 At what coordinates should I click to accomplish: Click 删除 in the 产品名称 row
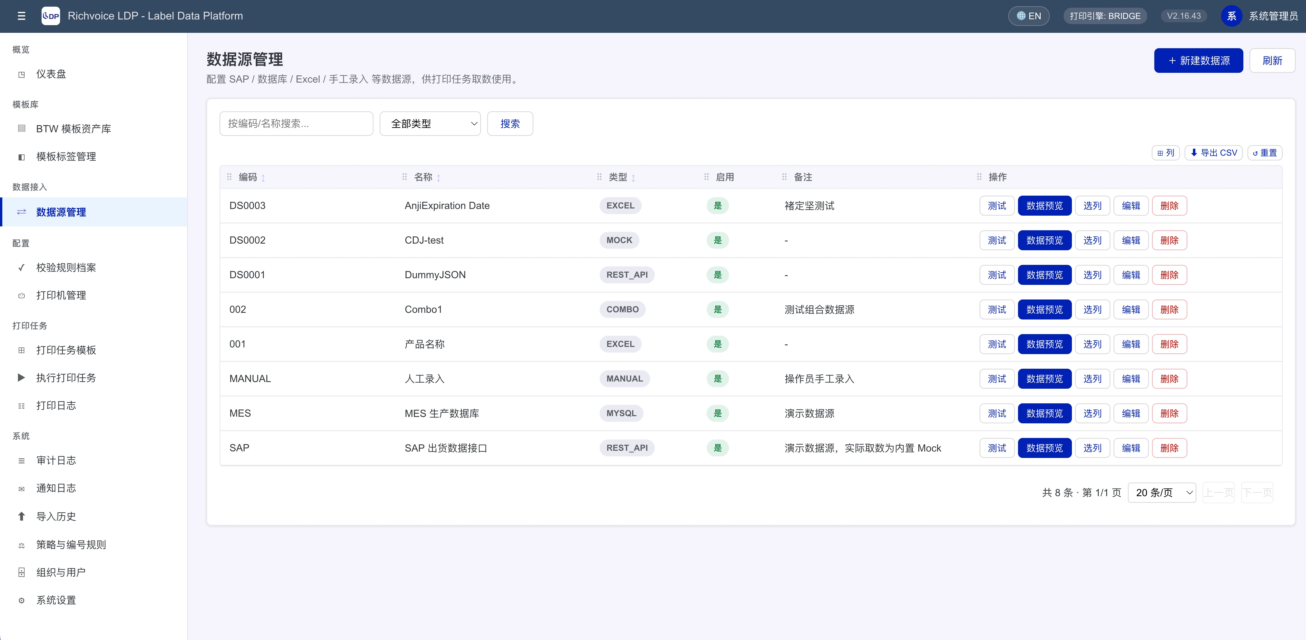tap(1169, 344)
